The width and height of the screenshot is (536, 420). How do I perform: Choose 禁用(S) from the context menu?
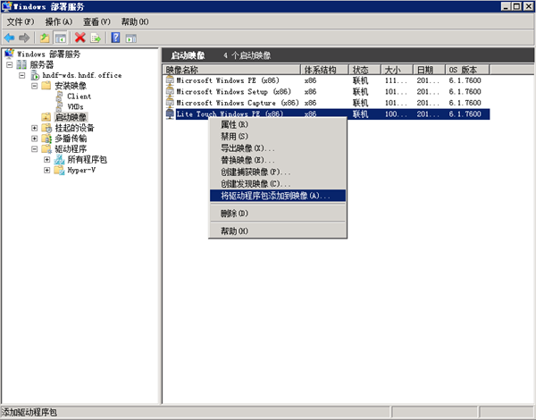pyautogui.click(x=278, y=136)
